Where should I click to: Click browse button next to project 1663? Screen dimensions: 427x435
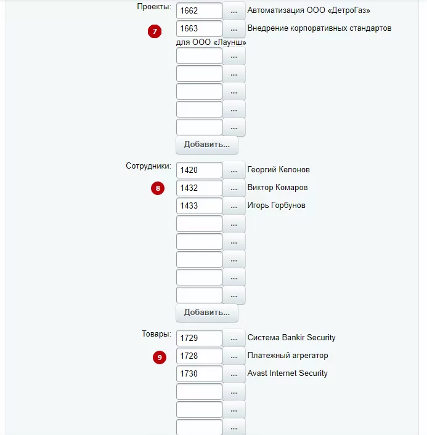click(234, 29)
